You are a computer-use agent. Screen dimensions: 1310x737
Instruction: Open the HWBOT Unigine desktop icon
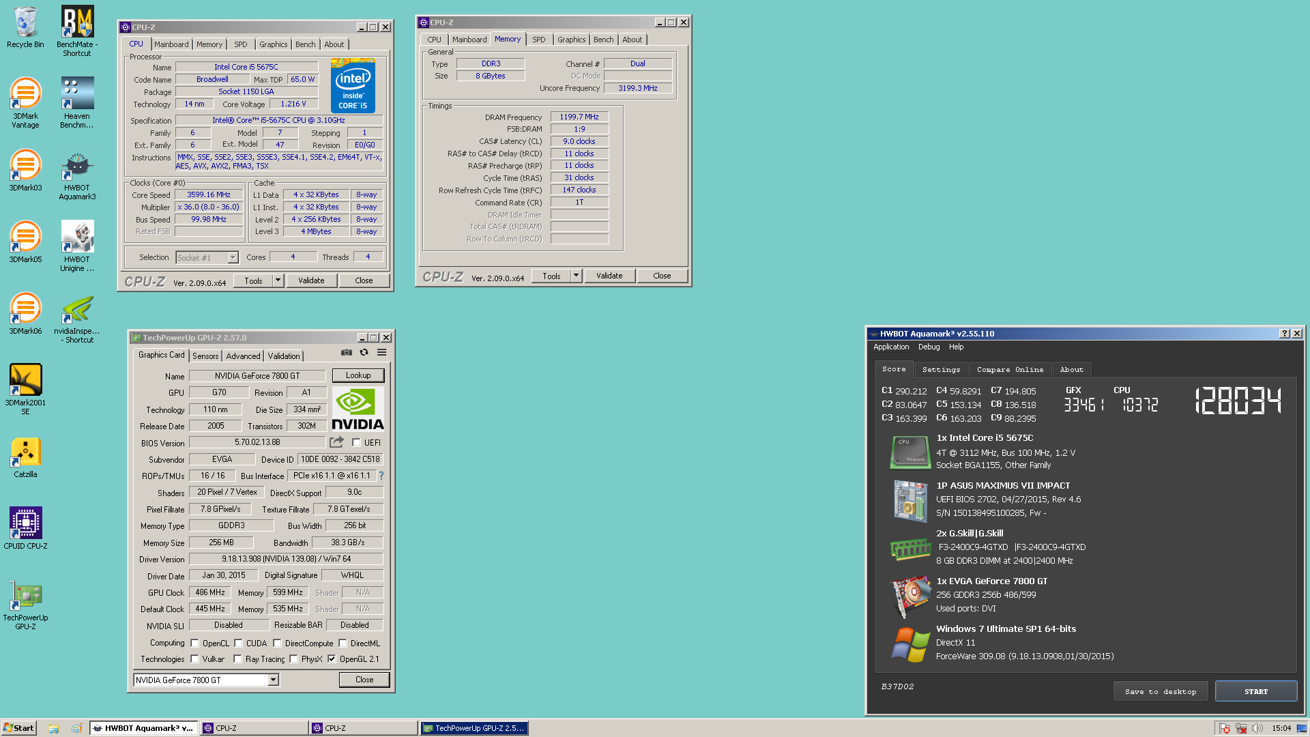pyautogui.click(x=77, y=246)
